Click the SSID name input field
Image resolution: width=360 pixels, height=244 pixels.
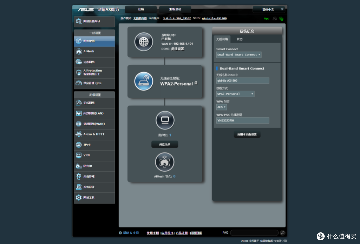click(243, 81)
